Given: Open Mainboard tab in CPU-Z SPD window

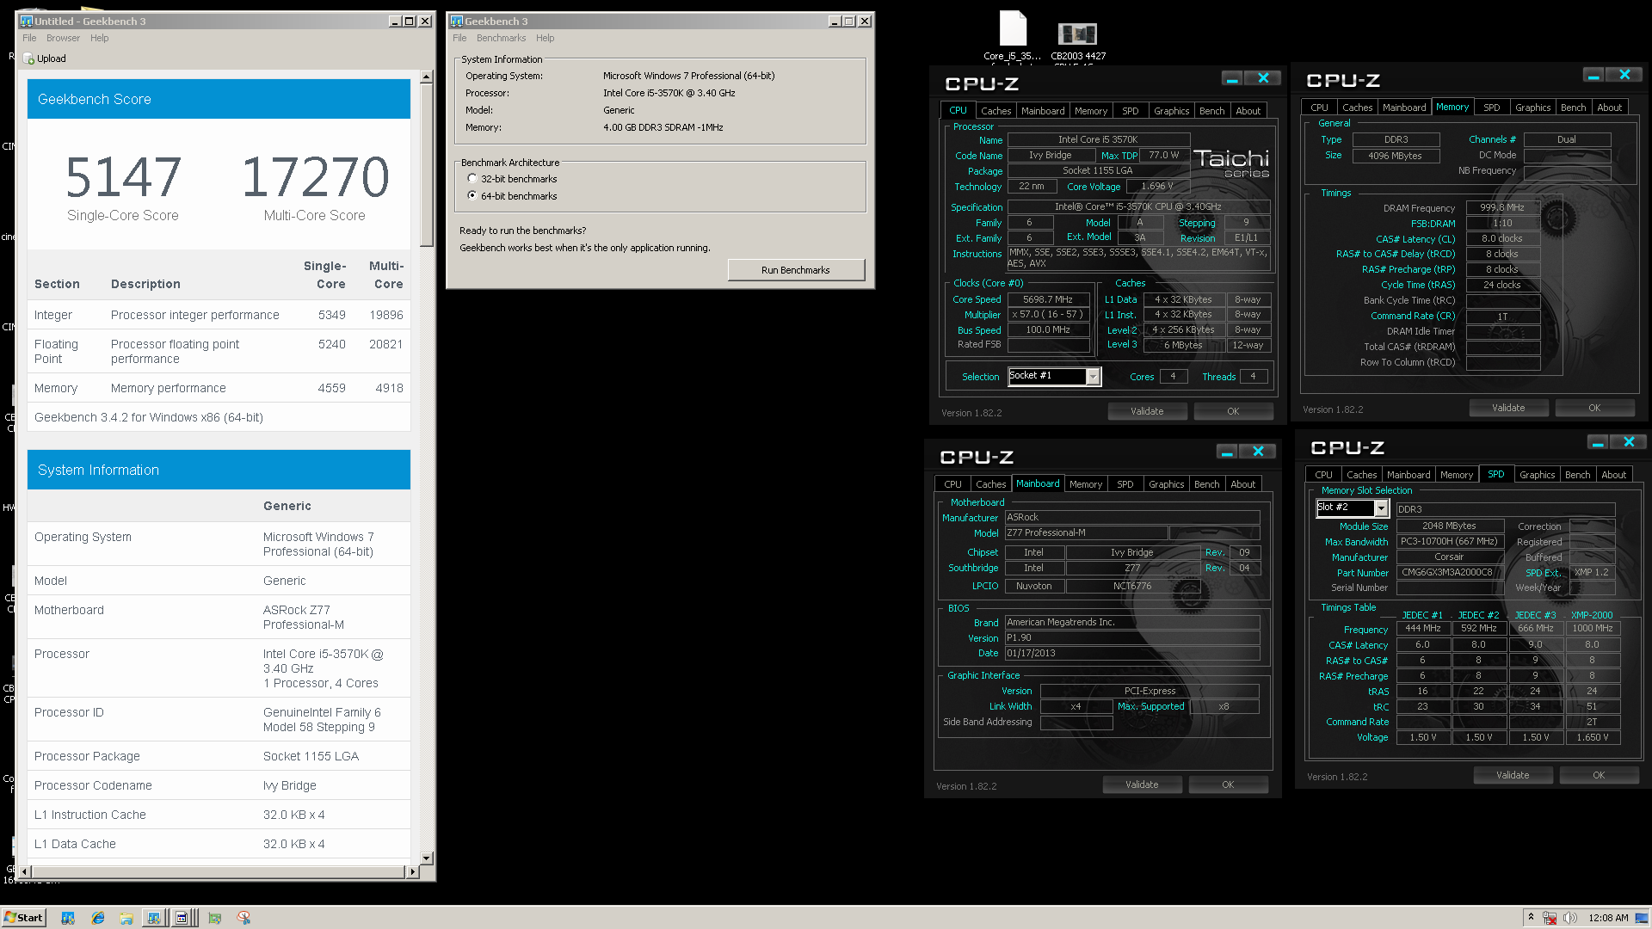Looking at the screenshot, I should point(1409,475).
